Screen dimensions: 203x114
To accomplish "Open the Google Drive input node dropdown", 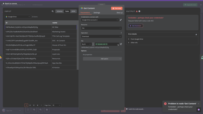I will (18, 17).
